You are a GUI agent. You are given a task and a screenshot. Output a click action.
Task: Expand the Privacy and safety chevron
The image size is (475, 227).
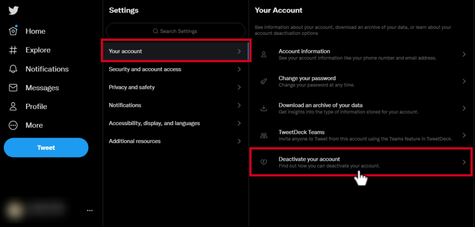pos(239,87)
